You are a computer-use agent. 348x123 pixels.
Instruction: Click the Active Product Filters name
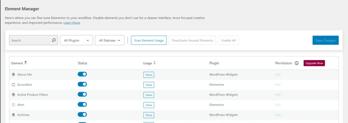click(x=33, y=95)
